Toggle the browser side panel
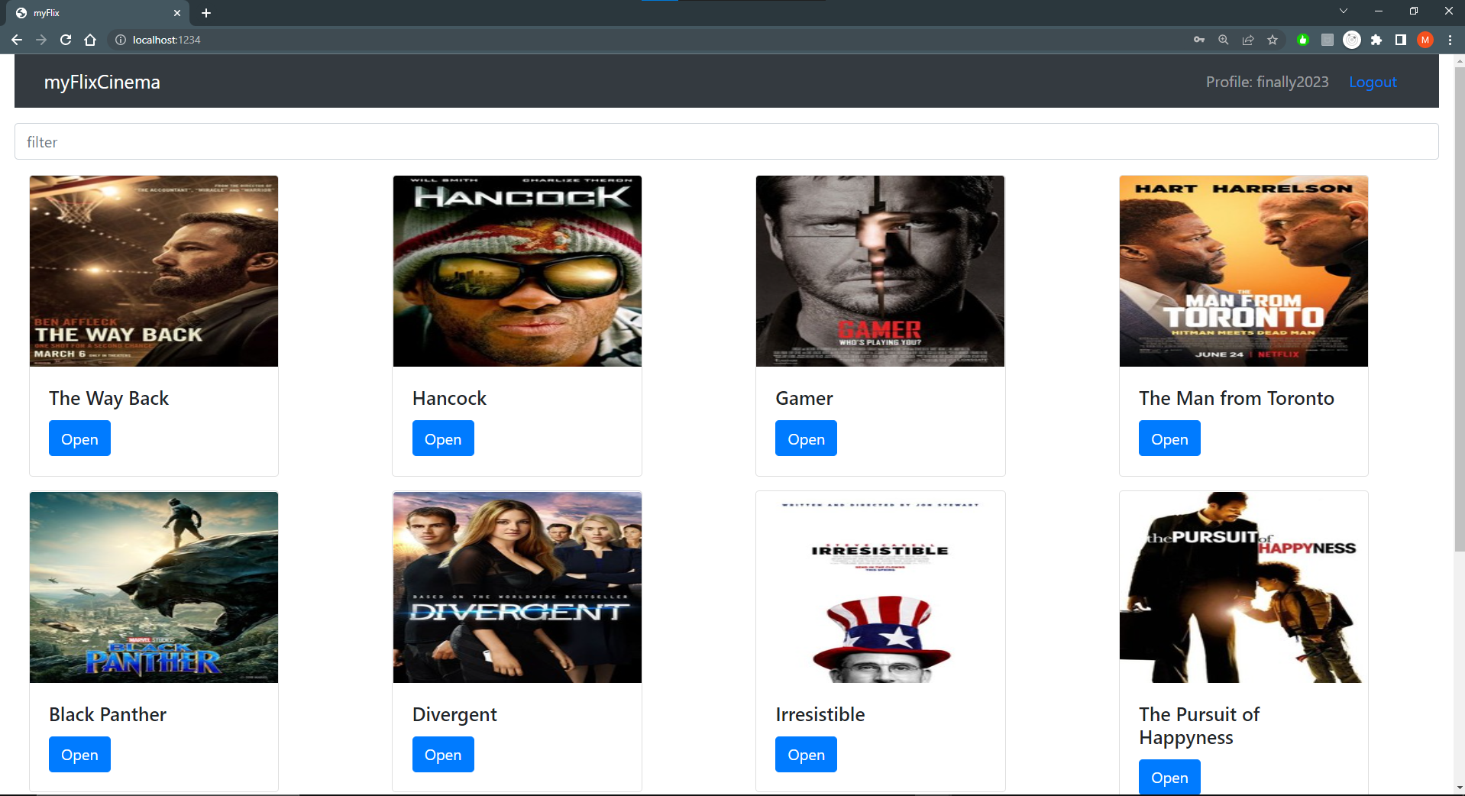The image size is (1465, 796). click(1401, 40)
